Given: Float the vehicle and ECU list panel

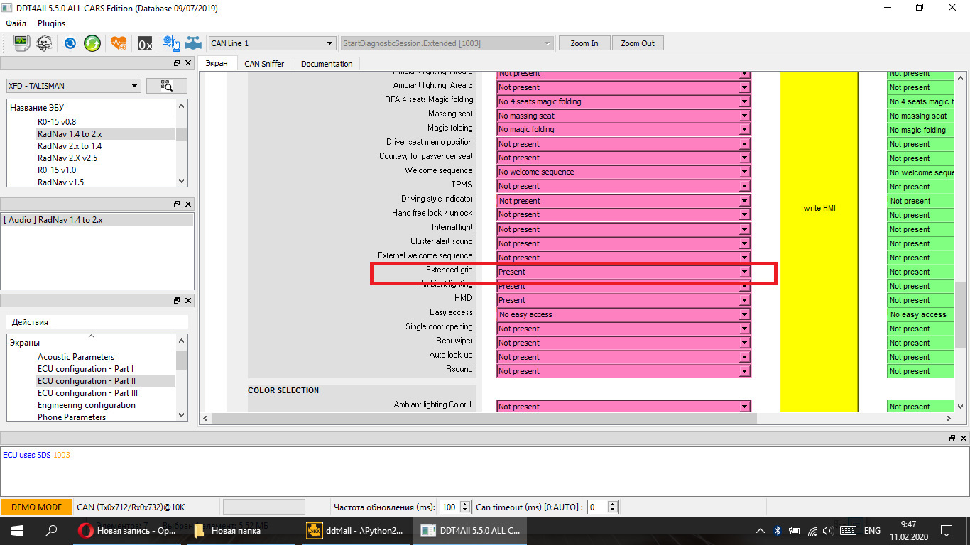Looking at the screenshot, I should (x=177, y=63).
